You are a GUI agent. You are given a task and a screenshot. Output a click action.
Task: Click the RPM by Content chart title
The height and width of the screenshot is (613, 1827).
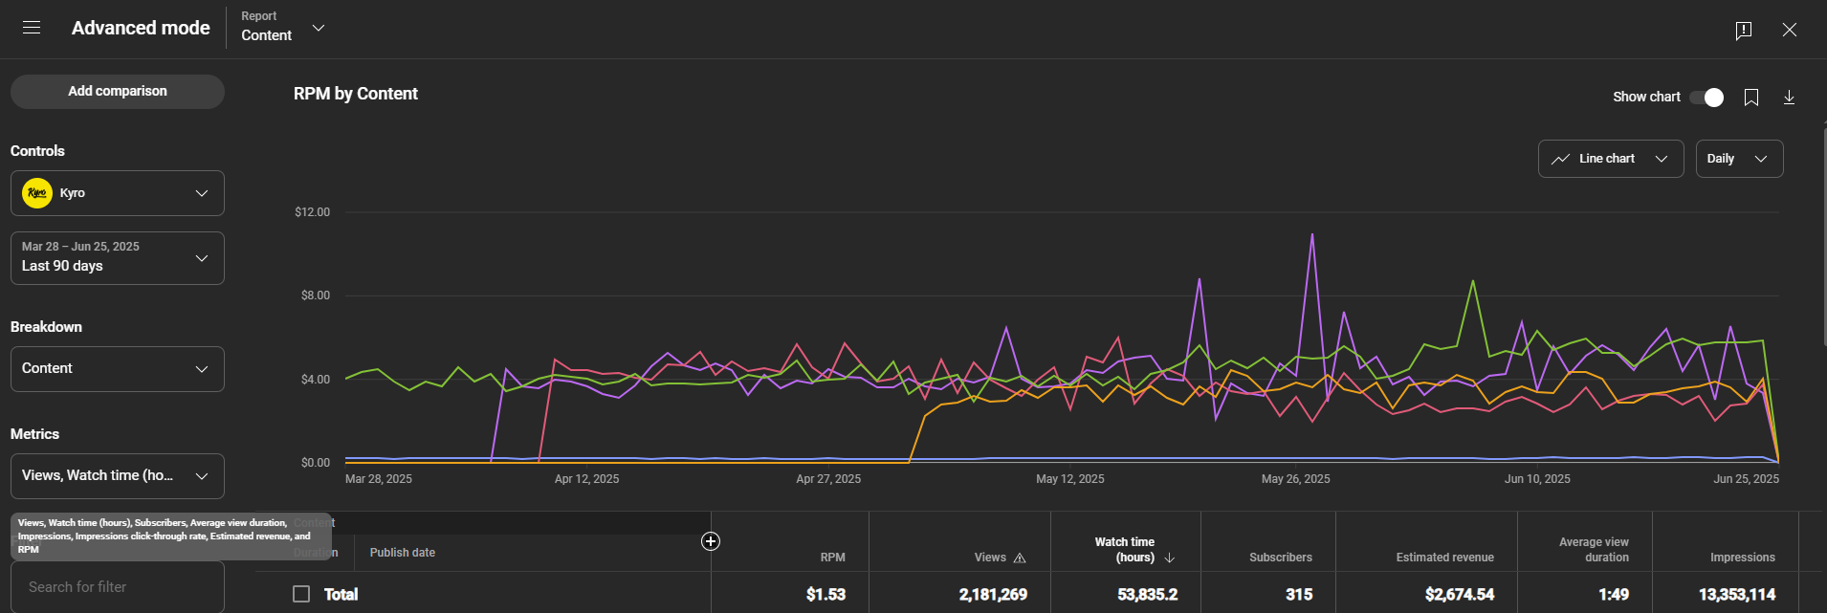click(x=356, y=94)
